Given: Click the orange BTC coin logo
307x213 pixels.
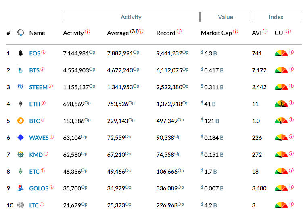Looking at the screenshot, I should pos(21,121).
